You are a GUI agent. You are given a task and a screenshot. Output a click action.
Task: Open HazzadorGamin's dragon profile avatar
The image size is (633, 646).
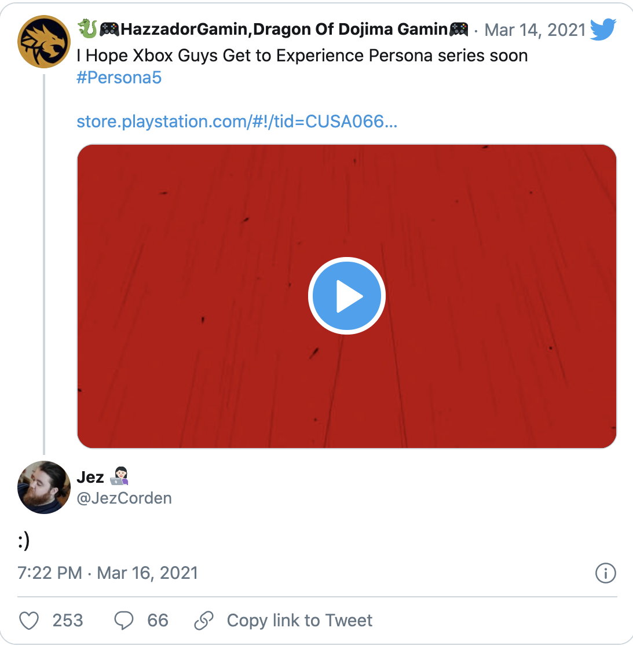(43, 42)
